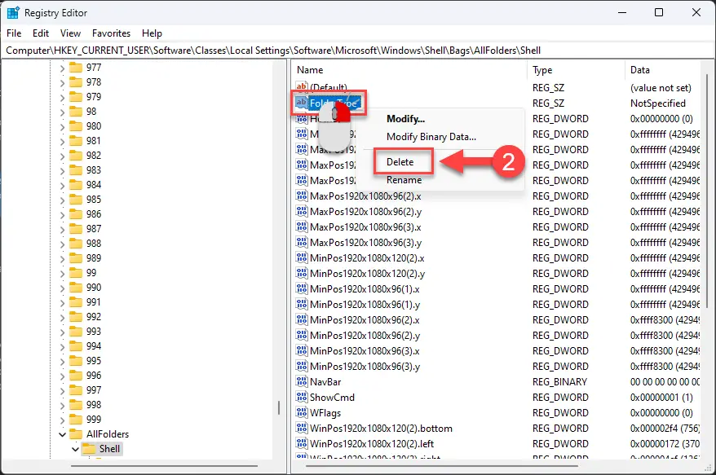Click the MinPos1920x1080x96(1).y value icon
The height and width of the screenshot is (475, 716).
click(x=302, y=305)
